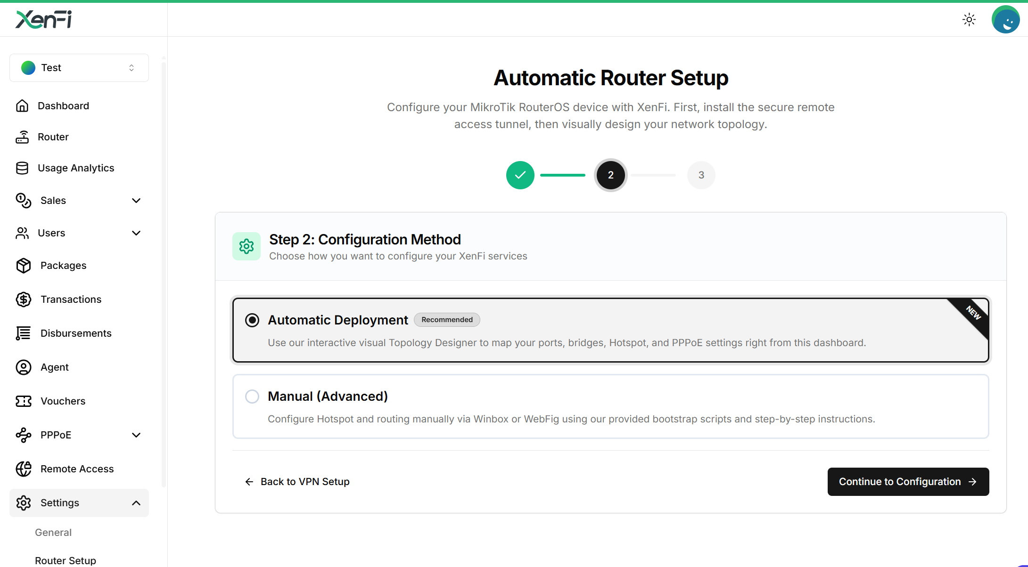This screenshot has width=1028, height=567.
Task: Toggle the light/dark theme sun icon
Action: [x=969, y=19]
